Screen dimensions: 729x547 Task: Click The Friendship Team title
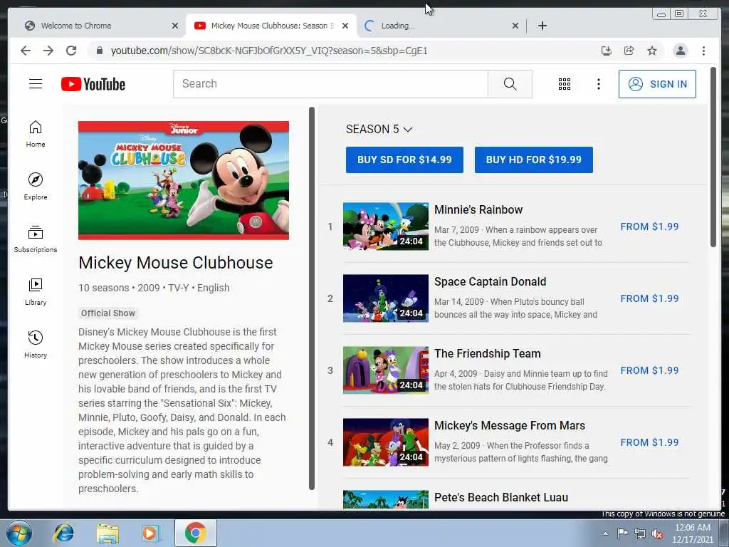click(487, 353)
